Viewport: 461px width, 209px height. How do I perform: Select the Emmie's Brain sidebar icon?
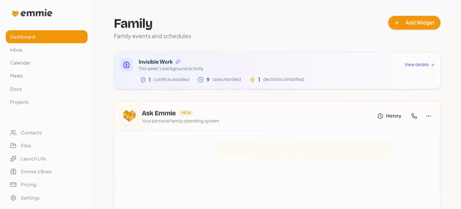pos(13,172)
